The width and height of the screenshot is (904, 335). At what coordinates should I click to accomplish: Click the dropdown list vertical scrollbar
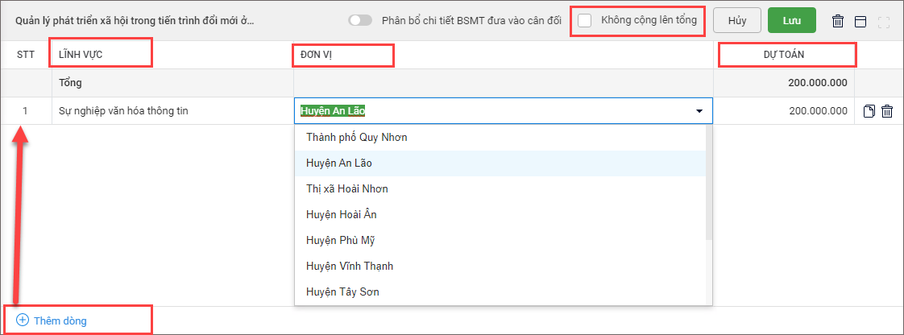point(709,185)
